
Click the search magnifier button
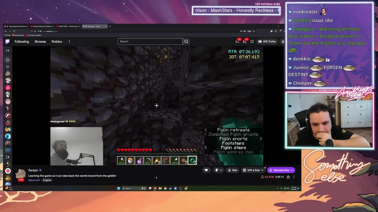pyautogui.click(x=186, y=42)
